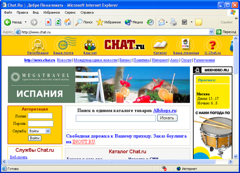Open the History toolbar icon

coord(150,22)
